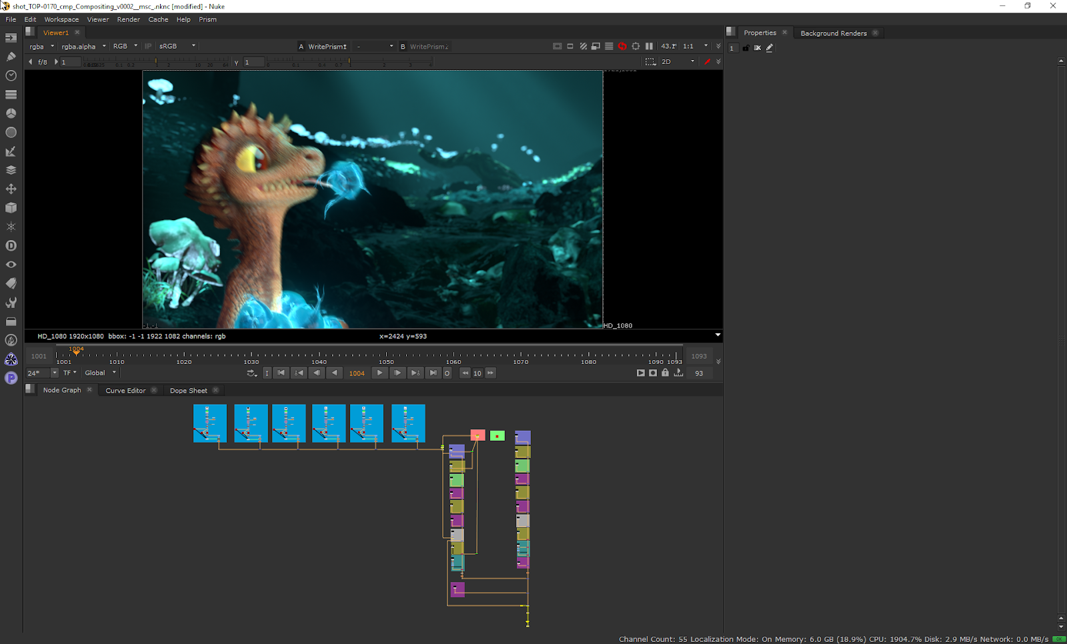Open the Merge nodes layers icon

[11, 170]
